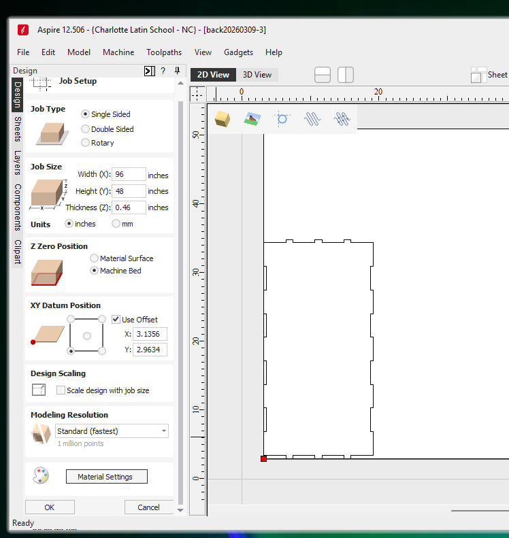509x538 pixels.
Task: Open the Toolpaths menu
Action: coord(164,52)
